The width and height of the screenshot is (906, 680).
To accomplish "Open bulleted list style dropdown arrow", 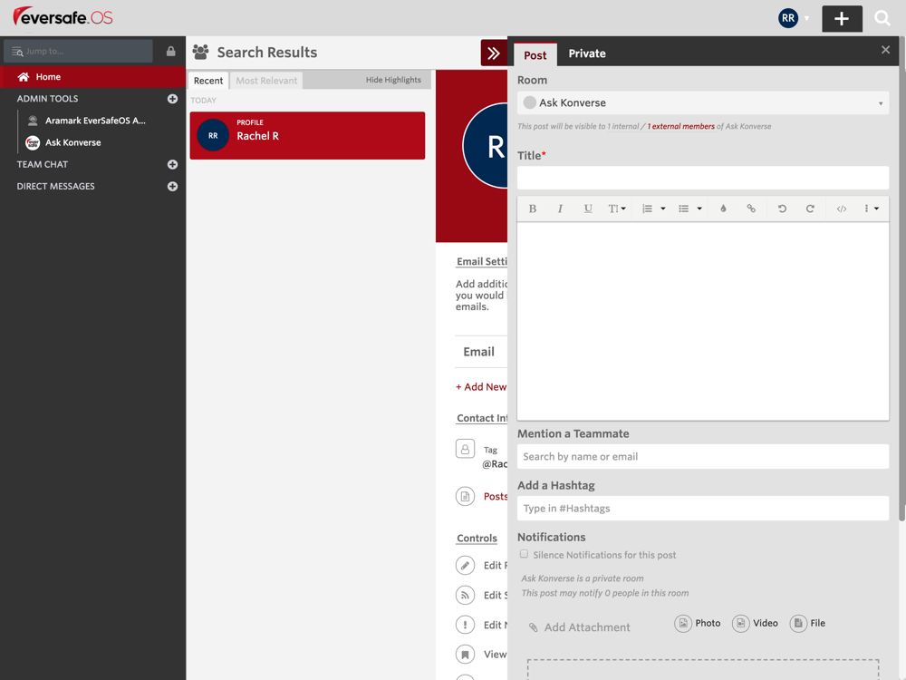I will [699, 209].
